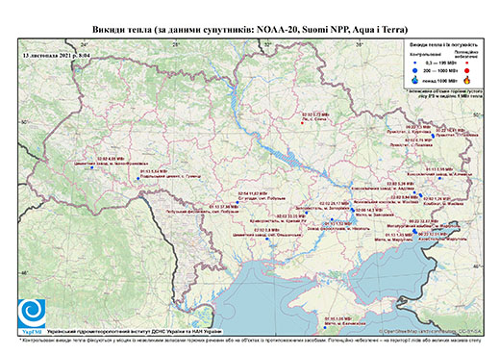Click the longitude label '32°' on top edge
Screen dimensions: 500x354
tap(267, 44)
